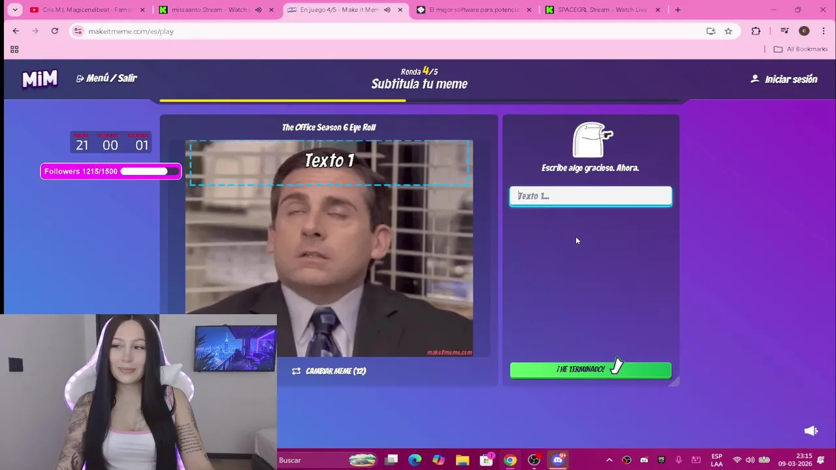Open the Chrome profile avatar

[x=804, y=31]
